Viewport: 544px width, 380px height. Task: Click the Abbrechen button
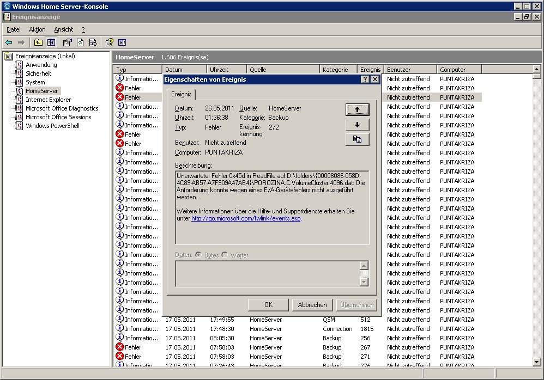pyautogui.click(x=312, y=305)
